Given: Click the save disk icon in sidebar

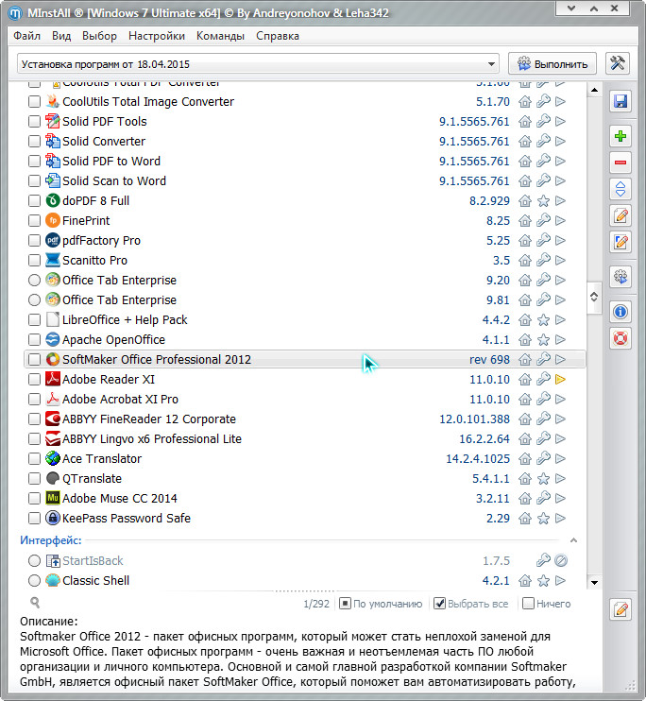Looking at the screenshot, I should pyautogui.click(x=620, y=101).
